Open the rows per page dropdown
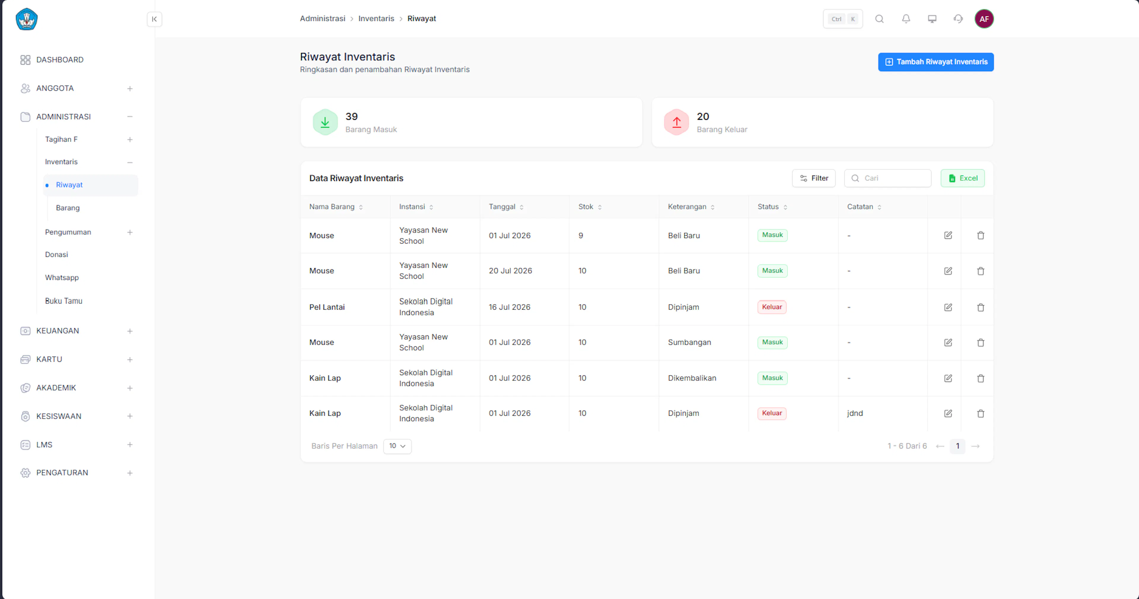 click(397, 446)
